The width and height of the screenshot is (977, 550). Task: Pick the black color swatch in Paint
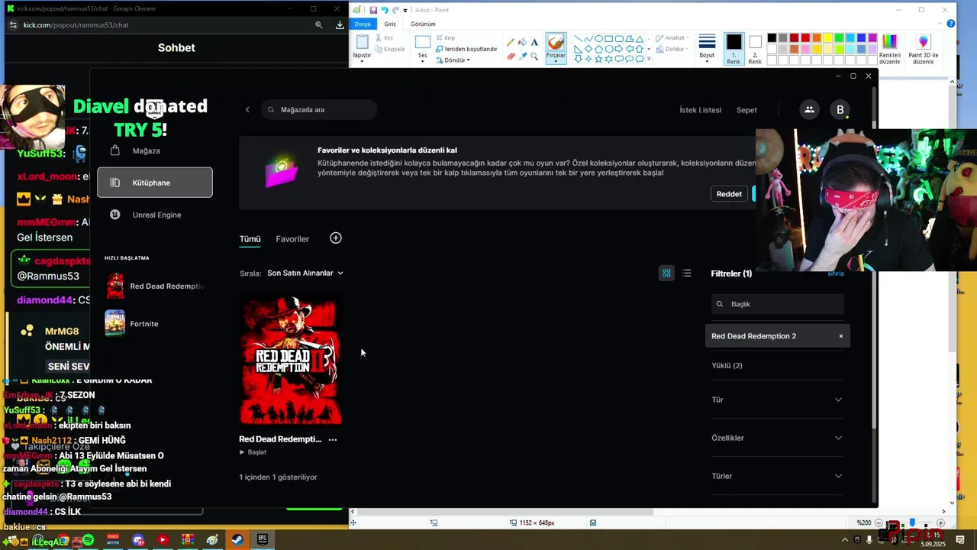tap(772, 37)
